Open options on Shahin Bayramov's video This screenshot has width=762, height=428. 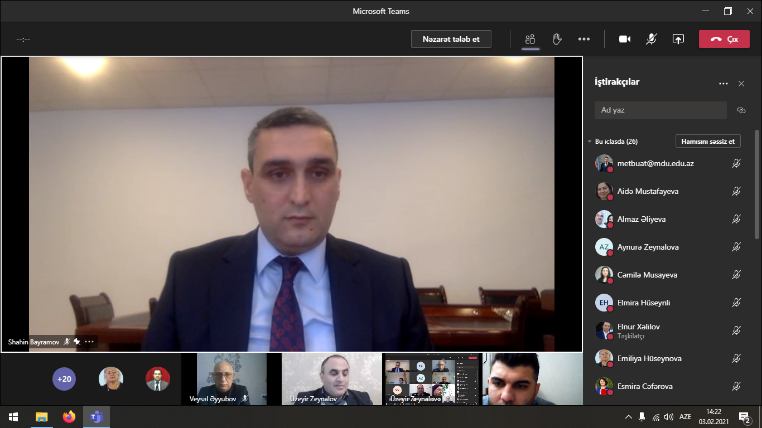tap(89, 342)
